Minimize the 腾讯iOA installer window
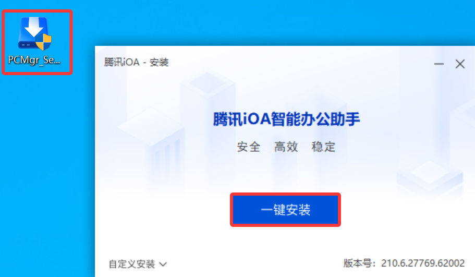The height and width of the screenshot is (277, 475). tap(439, 64)
